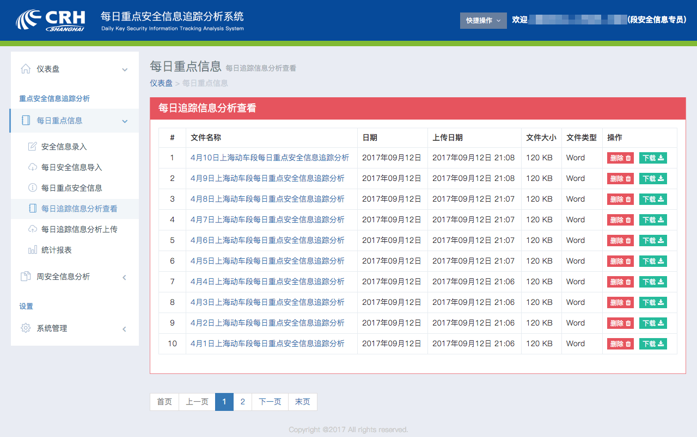This screenshot has width=697, height=437.
Task: Download the 4月5日 analysis file
Action: click(653, 261)
